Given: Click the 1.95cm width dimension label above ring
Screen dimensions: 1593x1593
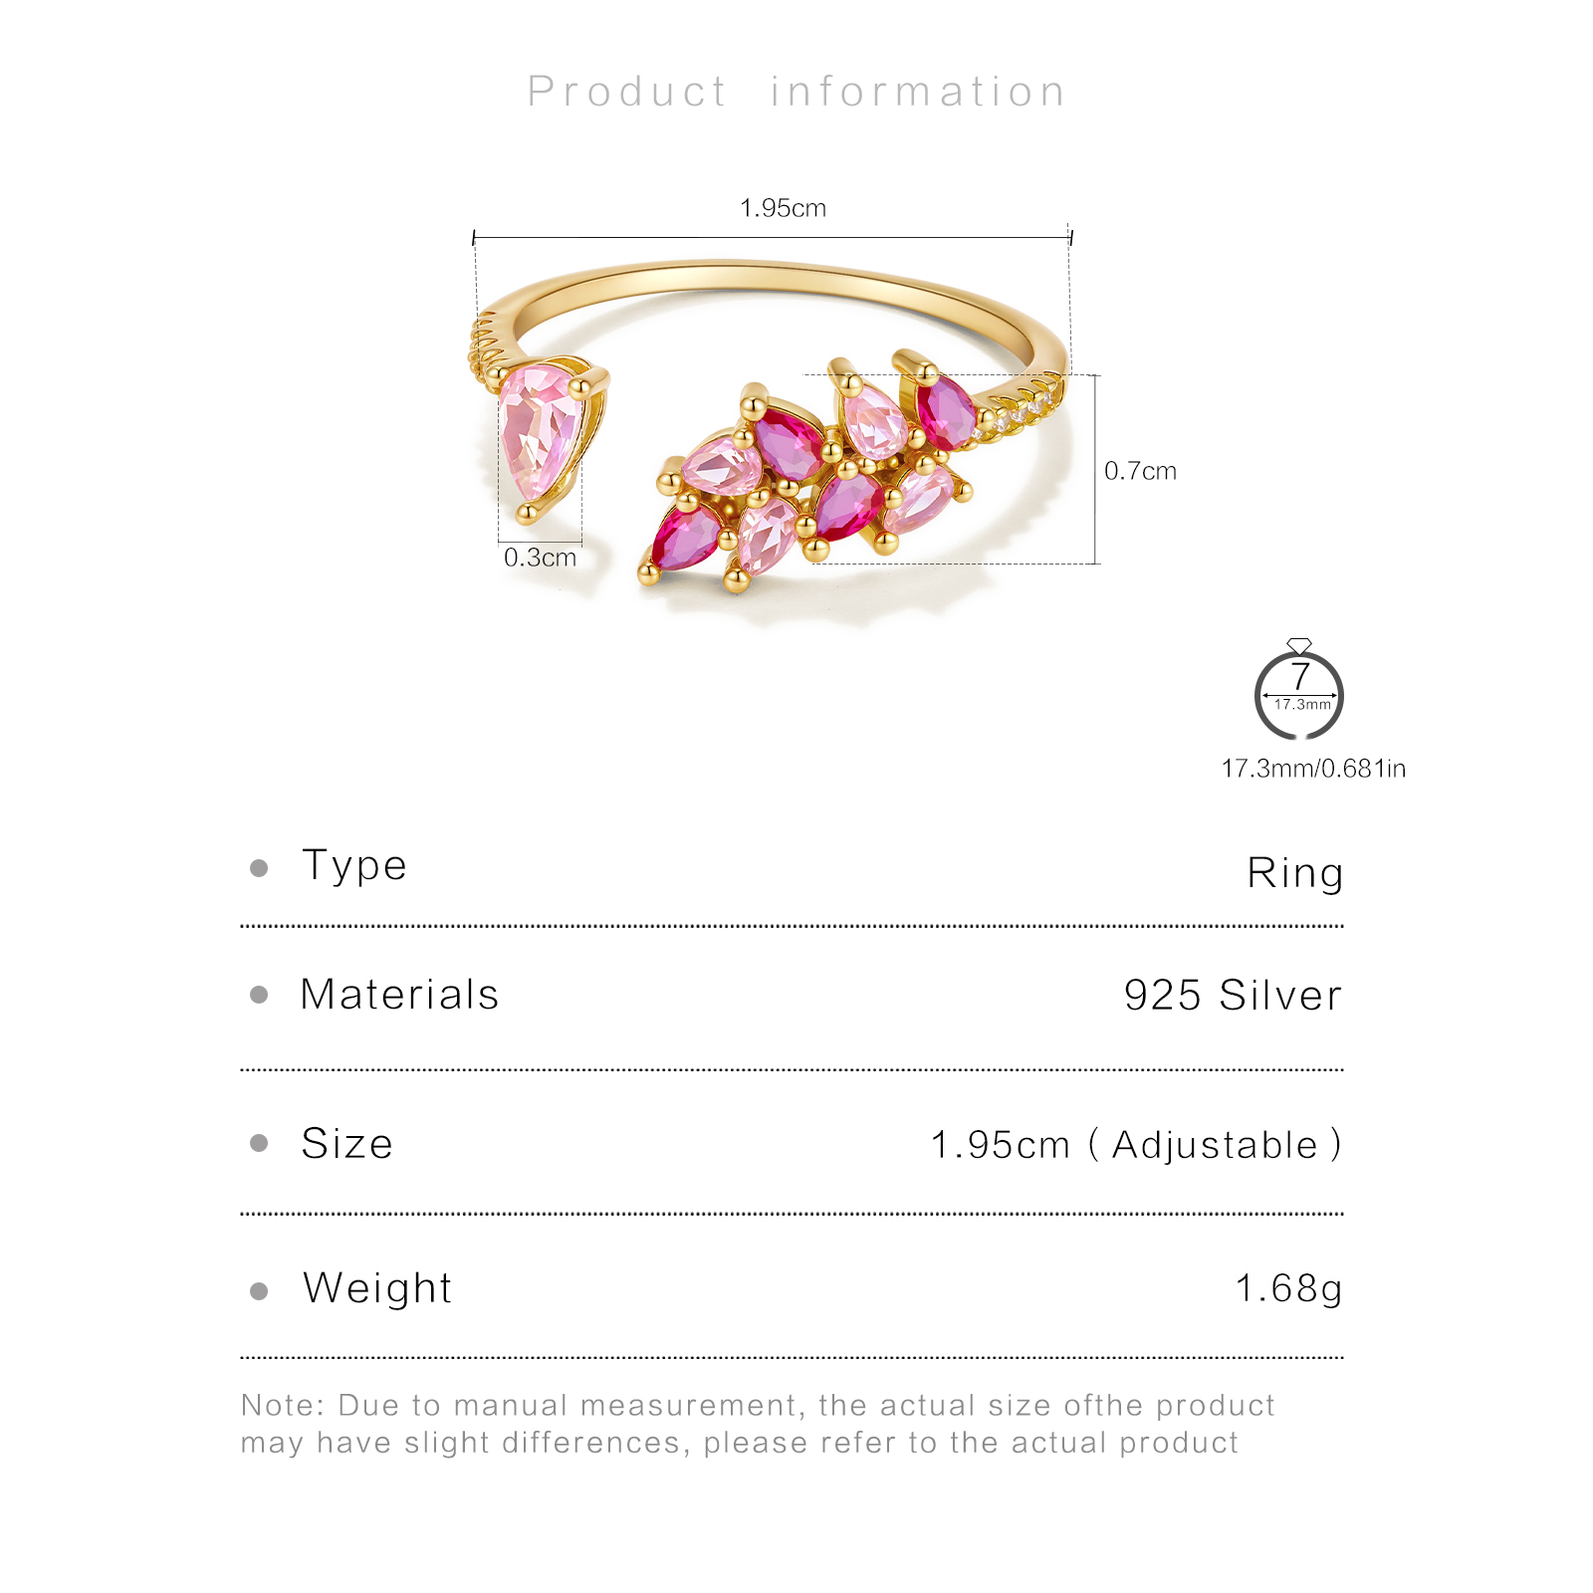Looking at the screenshot, I should click(x=783, y=208).
